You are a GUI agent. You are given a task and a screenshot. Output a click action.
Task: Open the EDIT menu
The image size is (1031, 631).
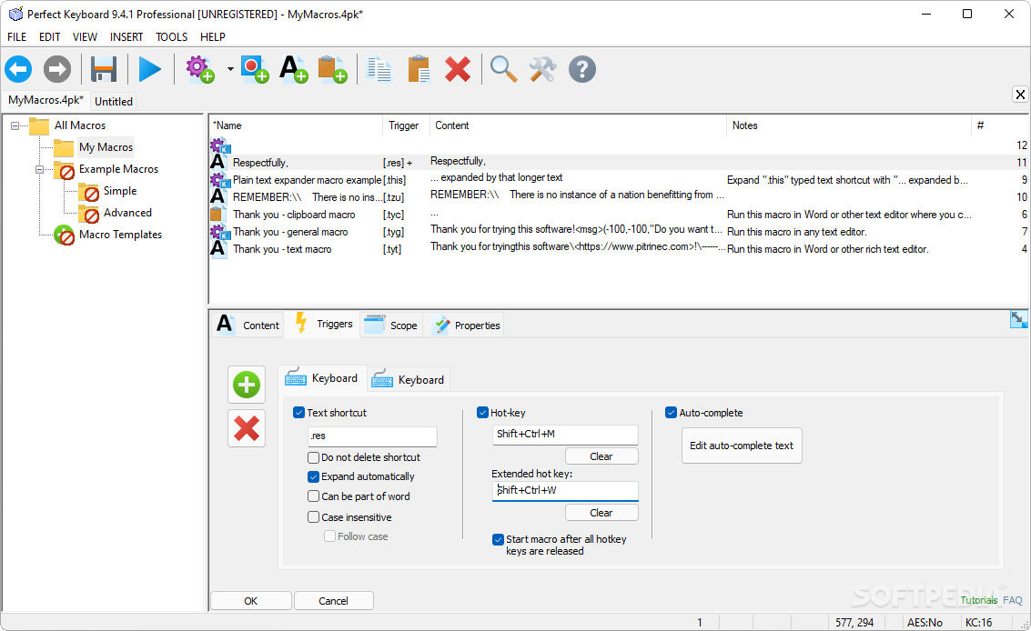click(x=49, y=36)
